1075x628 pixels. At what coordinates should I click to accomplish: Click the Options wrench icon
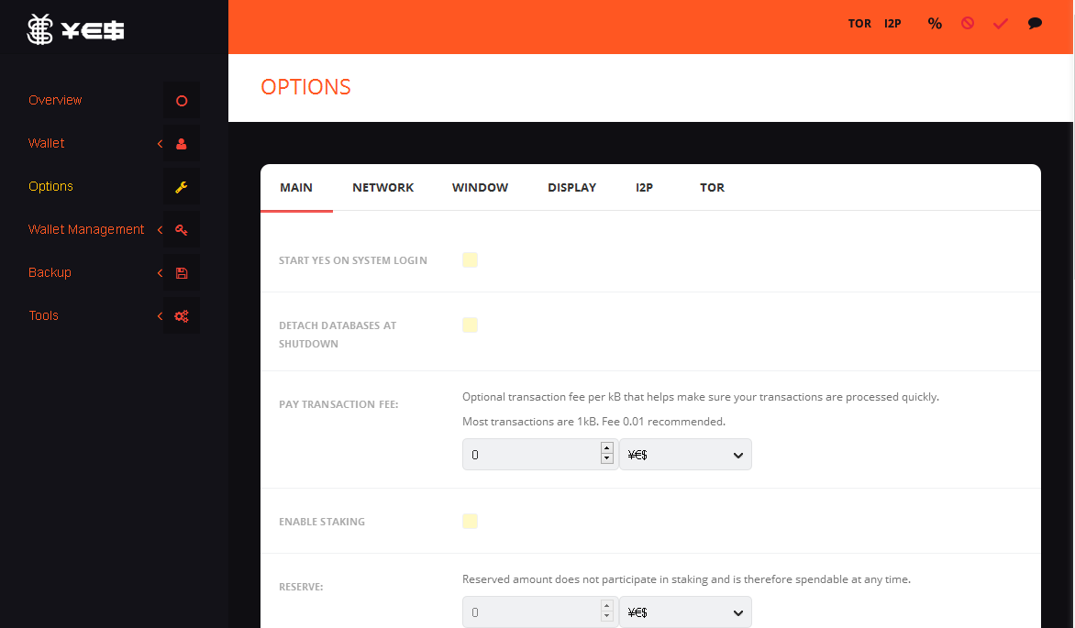tap(182, 187)
